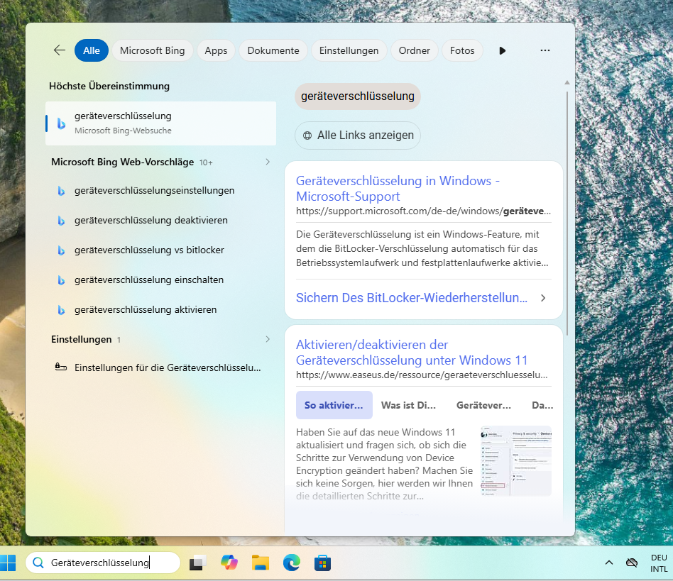Image resolution: width=673 pixels, height=581 pixels.
Task: Click the globe icon in Alle Links anzeigen
Action: 307,135
